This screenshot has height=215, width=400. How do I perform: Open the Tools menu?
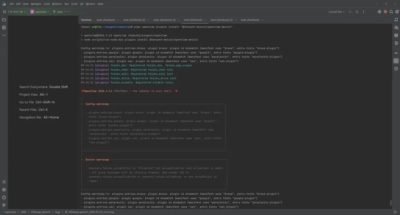74,4
